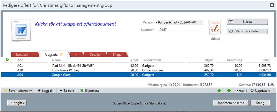Click the Version field value
The image size is (277, 112).
coord(180,22)
